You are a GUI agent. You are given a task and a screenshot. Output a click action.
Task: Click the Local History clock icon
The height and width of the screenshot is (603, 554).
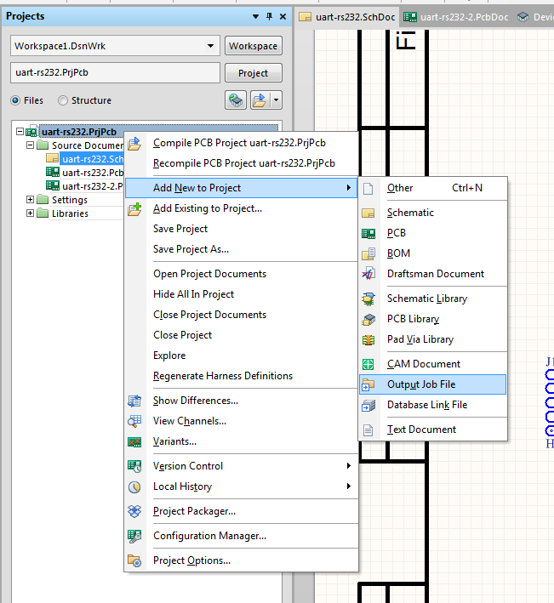[134, 486]
